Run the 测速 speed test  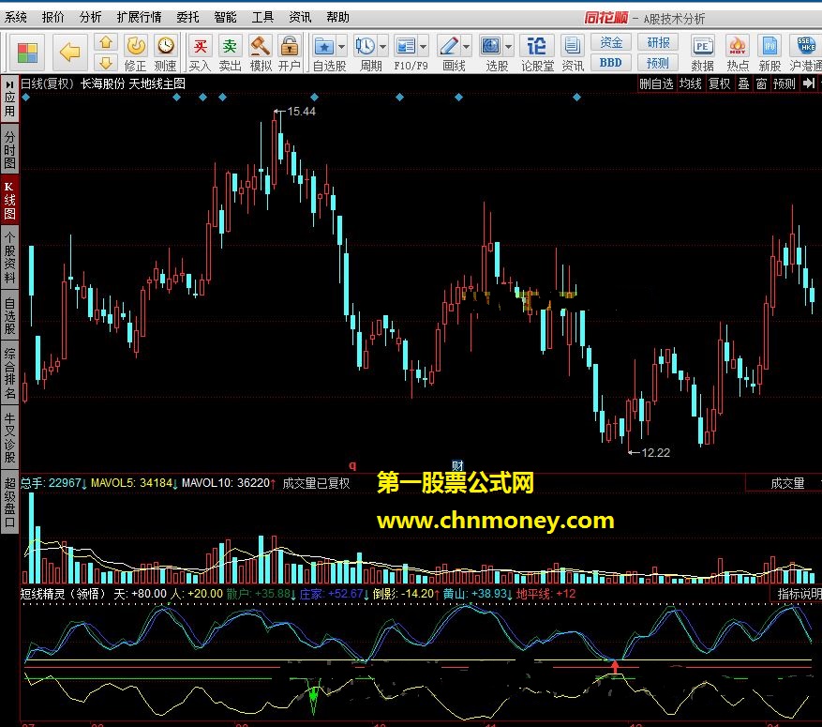[x=165, y=53]
